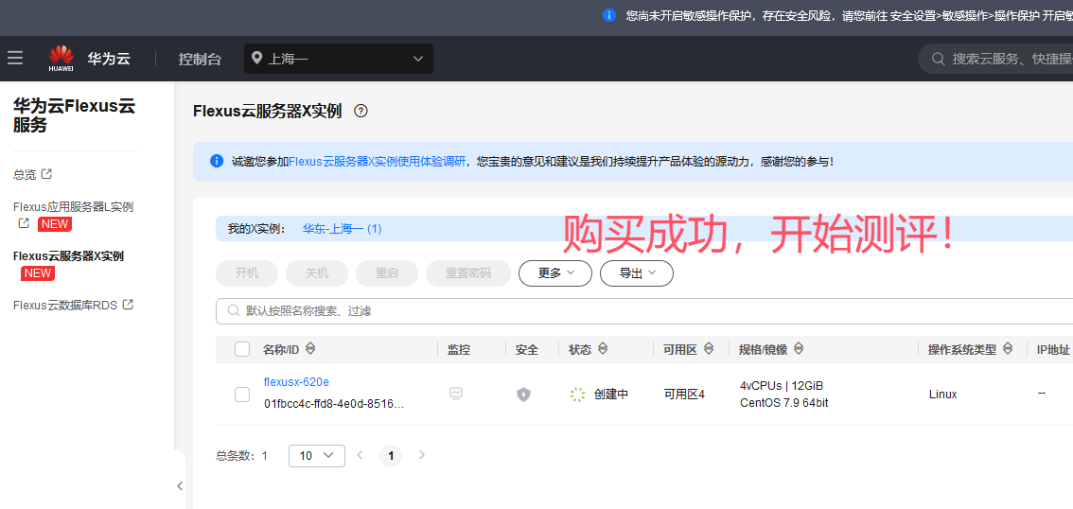This screenshot has height=509, width=1073.
Task: Collapse the left sidebar panel
Action: pyautogui.click(x=179, y=485)
